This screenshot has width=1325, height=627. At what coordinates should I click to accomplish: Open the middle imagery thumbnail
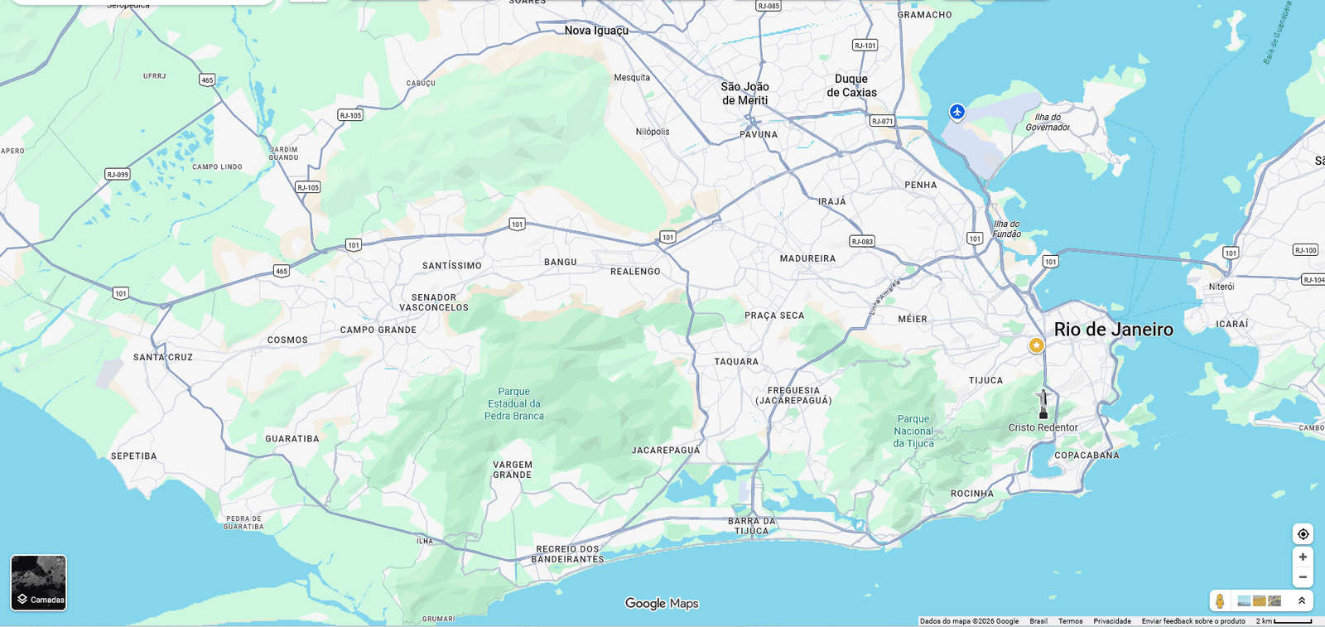[x=1260, y=600]
